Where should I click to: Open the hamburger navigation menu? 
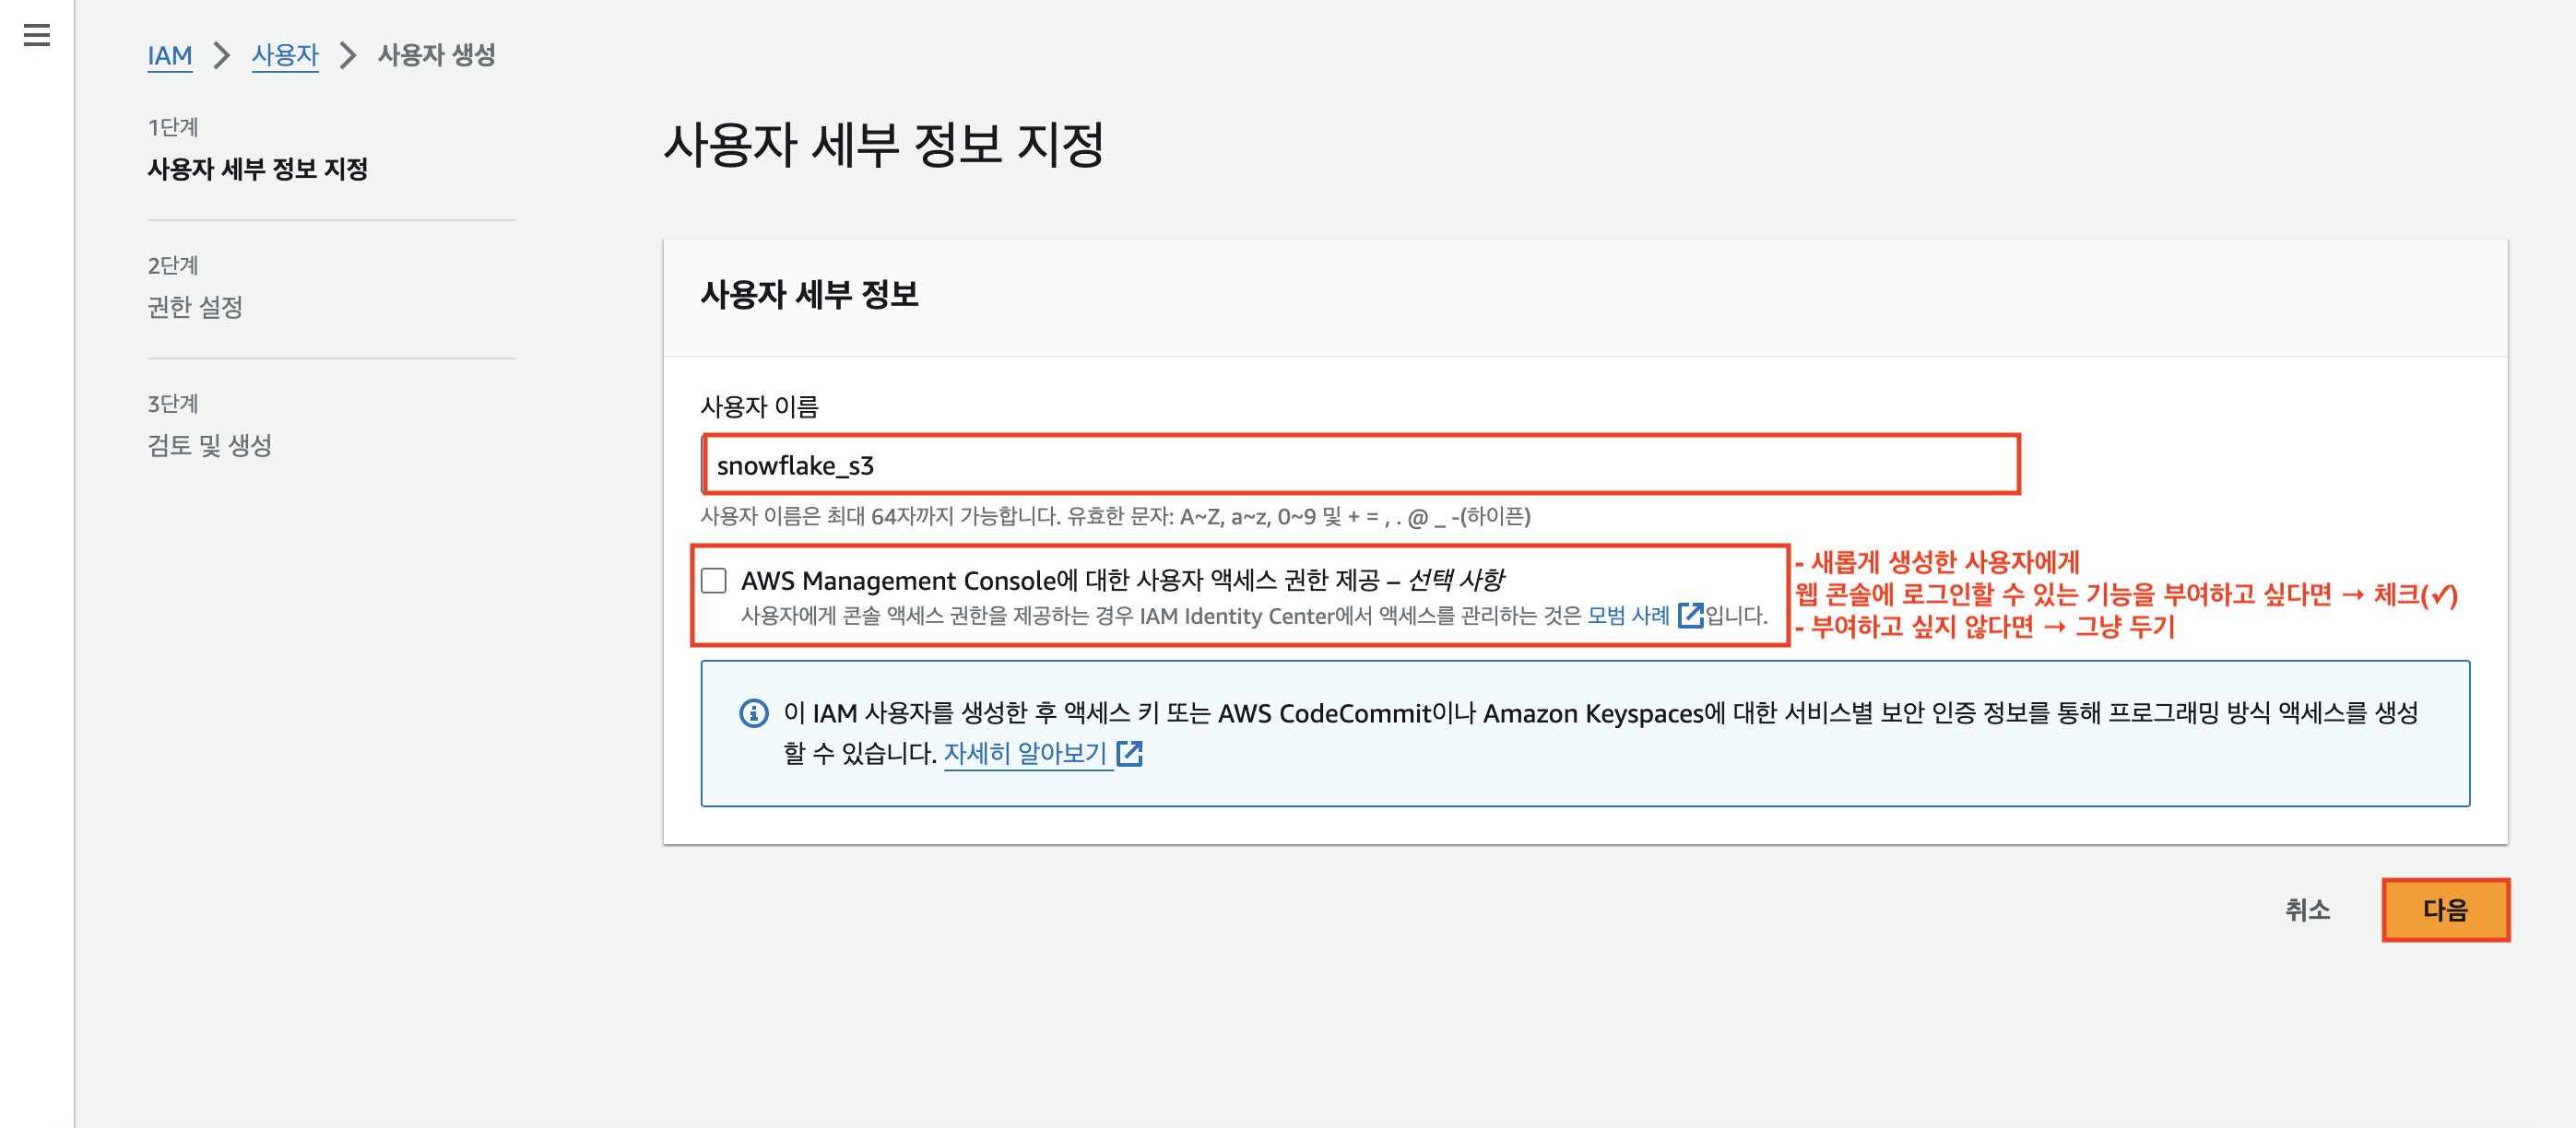[36, 36]
